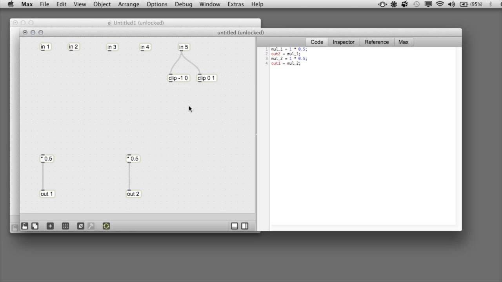502x282 pixels.
Task: Select the in 4 object
Action: pos(145,47)
